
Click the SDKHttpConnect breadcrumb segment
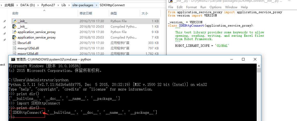[112, 5]
